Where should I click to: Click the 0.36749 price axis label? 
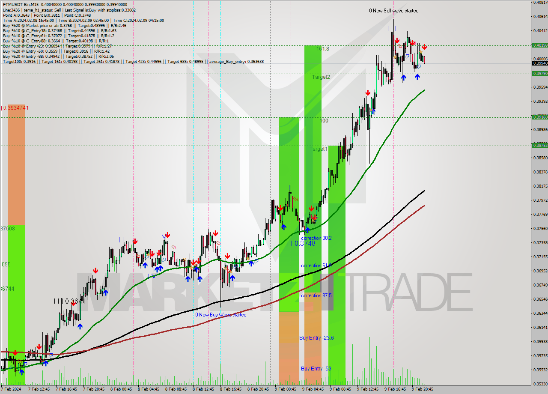point(540,285)
